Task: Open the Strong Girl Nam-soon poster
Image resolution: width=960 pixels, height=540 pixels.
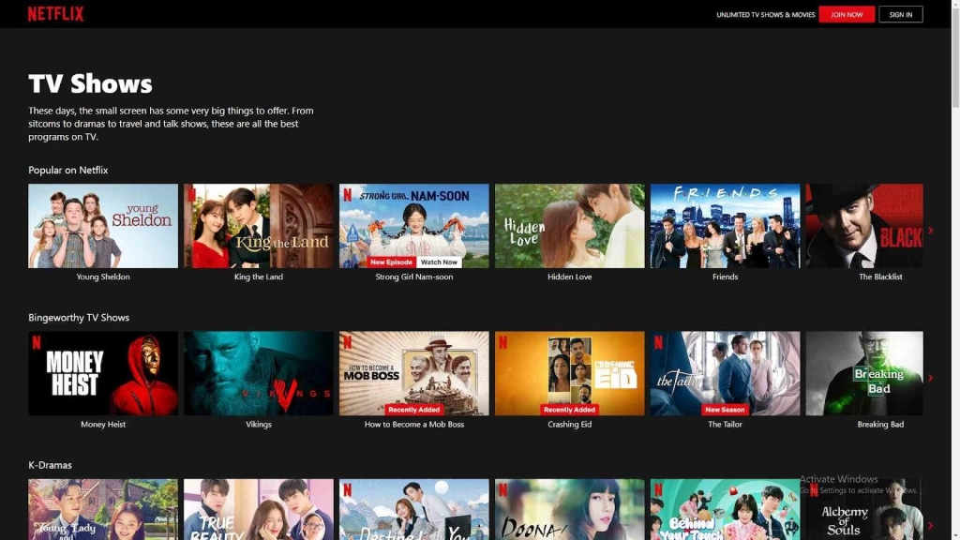Action: coord(413,226)
